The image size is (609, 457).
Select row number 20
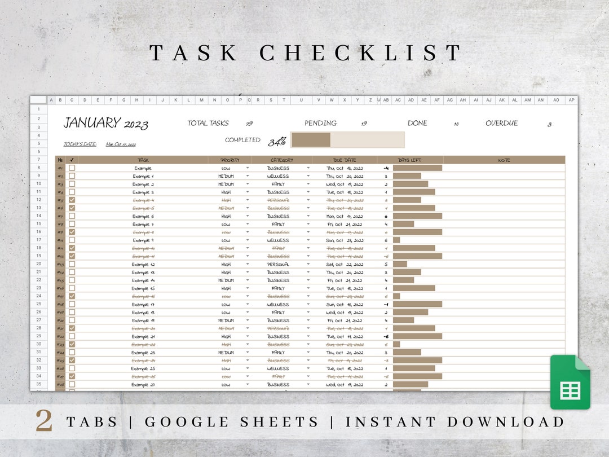[x=38, y=264]
